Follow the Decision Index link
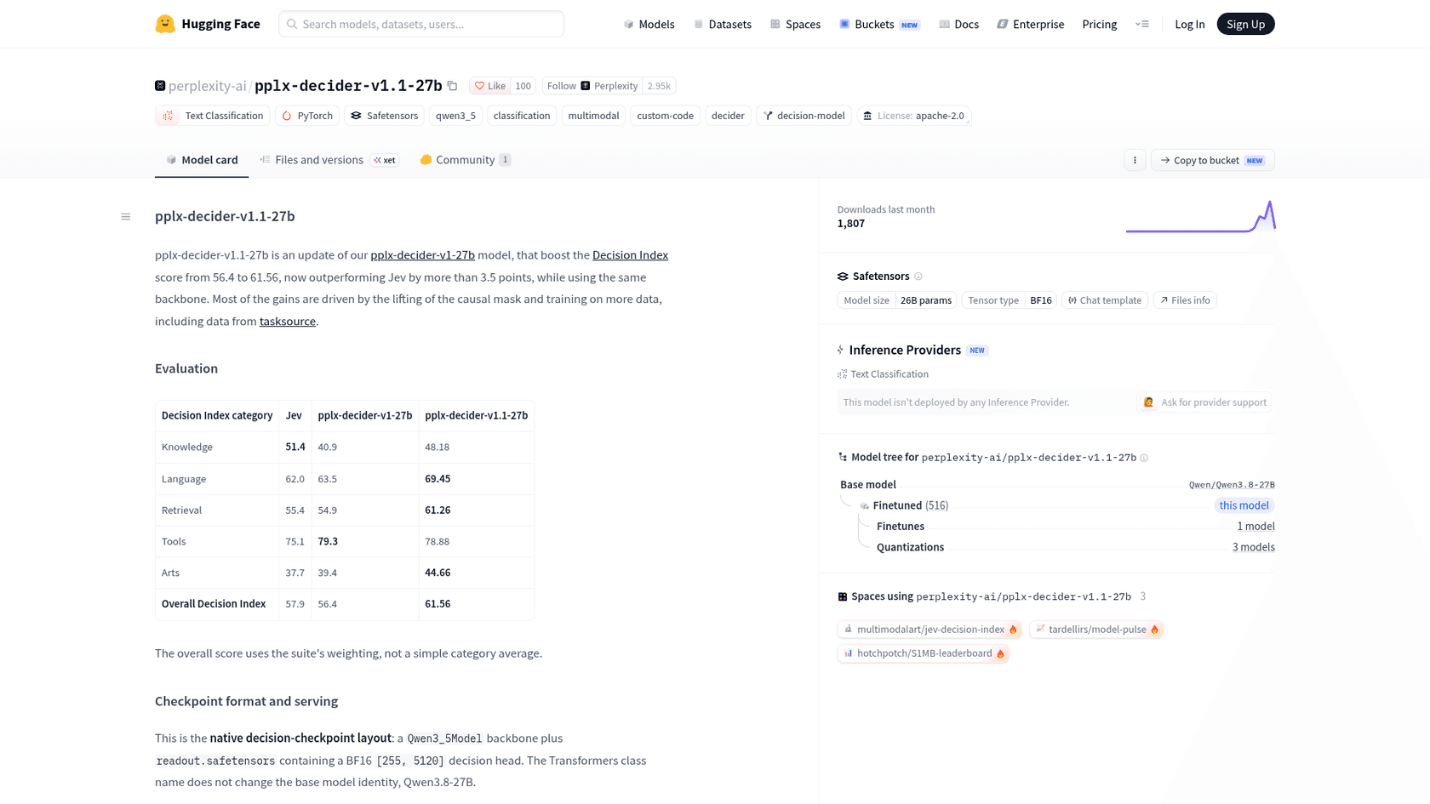The width and height of the screenshot is (1430, 804). (x=630, y=255)
